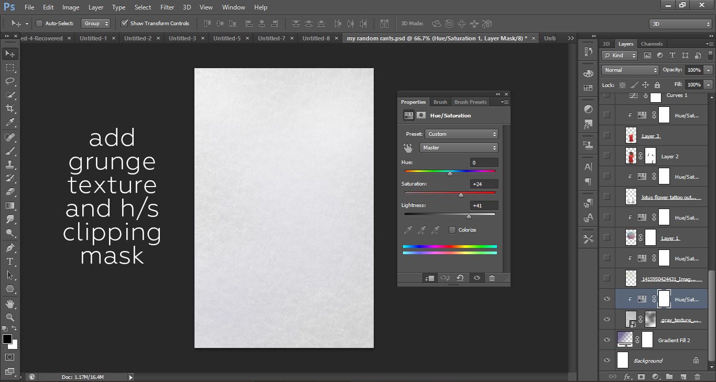Open the Preset Custom dropdown

click(461, 134)
